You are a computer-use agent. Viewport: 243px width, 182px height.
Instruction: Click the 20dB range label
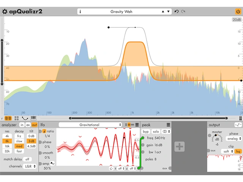[x=237, y=20]
